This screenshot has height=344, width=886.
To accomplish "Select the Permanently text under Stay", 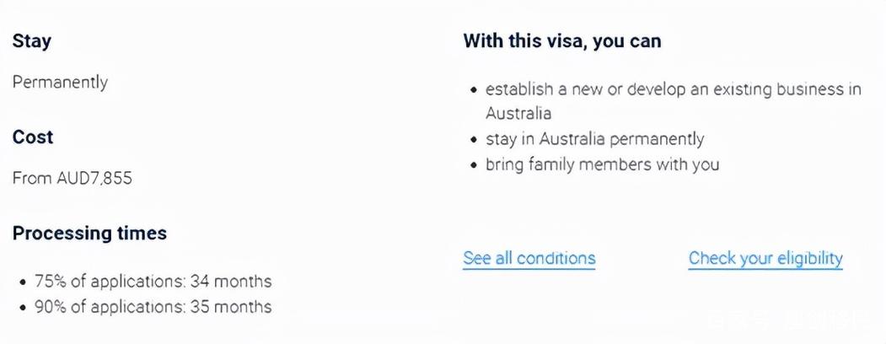I will click(x=60, y=83).
